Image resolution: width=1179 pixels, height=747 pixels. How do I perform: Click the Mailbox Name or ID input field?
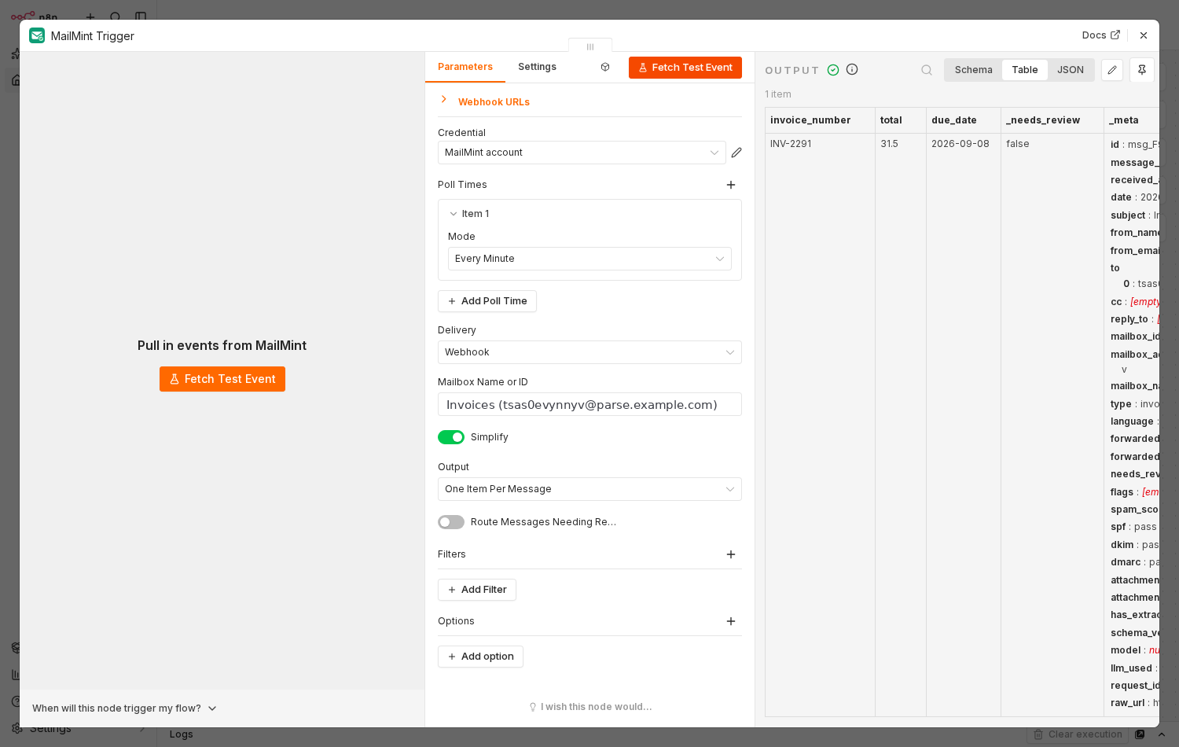click(589, 404)
